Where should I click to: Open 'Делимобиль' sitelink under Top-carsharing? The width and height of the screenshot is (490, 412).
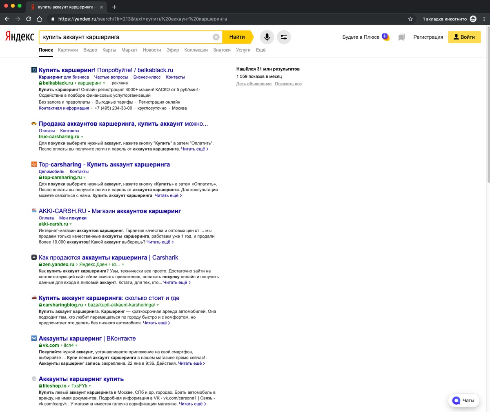coord(51,171)
